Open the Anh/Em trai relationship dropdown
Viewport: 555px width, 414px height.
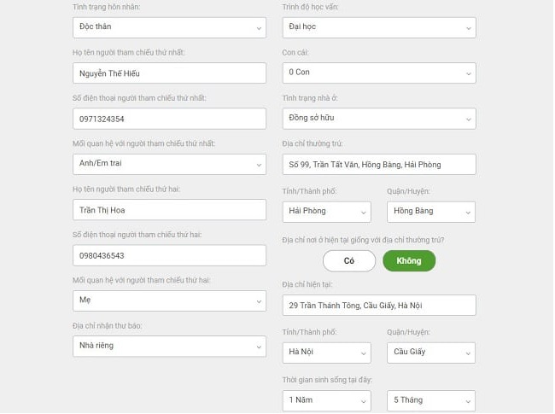pyautogui.click(x=168, y=164)
